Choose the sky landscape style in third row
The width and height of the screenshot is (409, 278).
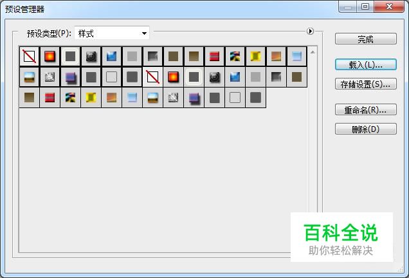[152, 98]
